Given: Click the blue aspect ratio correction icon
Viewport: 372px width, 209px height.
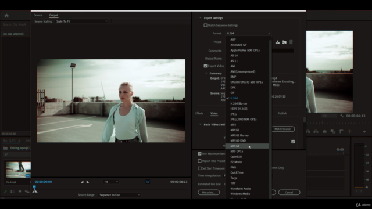Looking at the screenshot, I should [x=148, y=182].
